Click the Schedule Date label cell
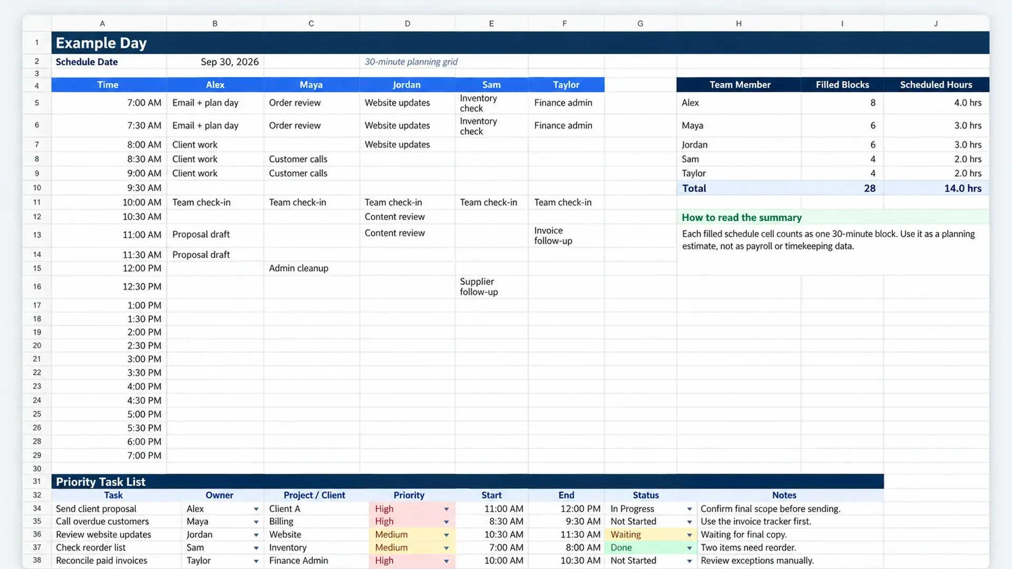The width and height of the screenshot is (1012, 569). (x=109, y=62)
